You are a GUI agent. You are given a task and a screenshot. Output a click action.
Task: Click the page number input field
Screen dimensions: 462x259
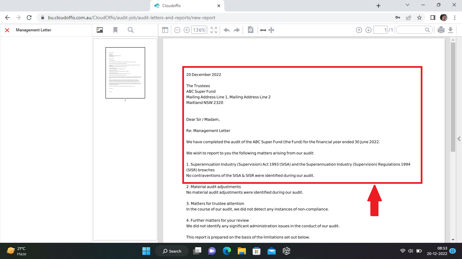pyautogui.click(x=380, y=30)
